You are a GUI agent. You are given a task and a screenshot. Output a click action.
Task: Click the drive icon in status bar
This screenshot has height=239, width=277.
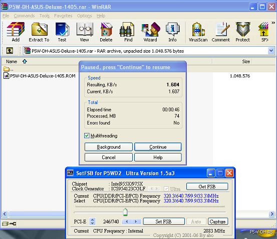[5, 224]
